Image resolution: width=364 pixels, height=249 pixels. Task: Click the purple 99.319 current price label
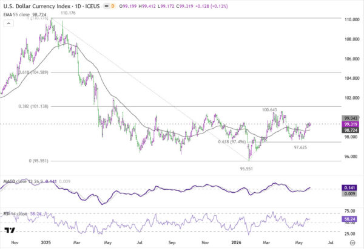coord(351,124)
